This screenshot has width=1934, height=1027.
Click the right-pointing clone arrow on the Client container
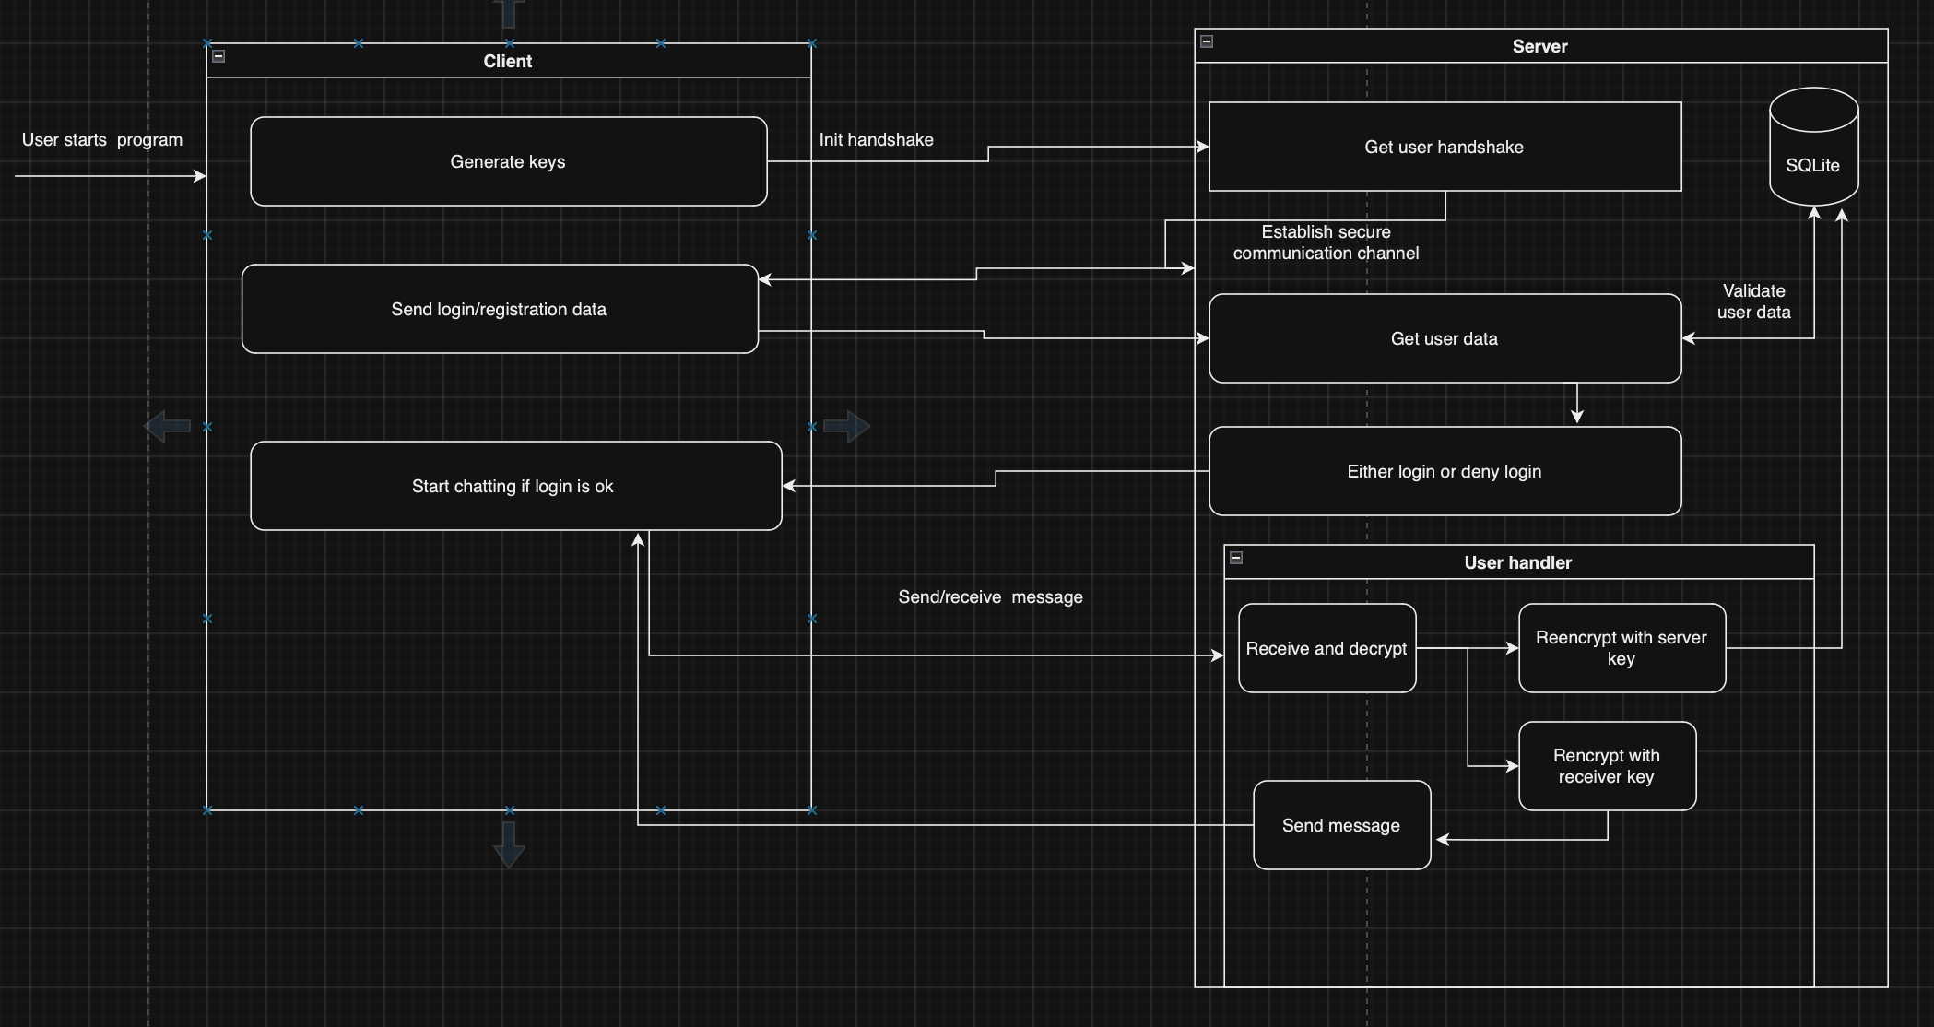click(845, 427)
